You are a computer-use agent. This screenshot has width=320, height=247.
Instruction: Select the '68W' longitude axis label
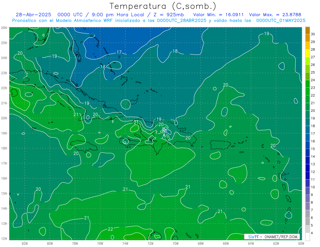(201, 243)
